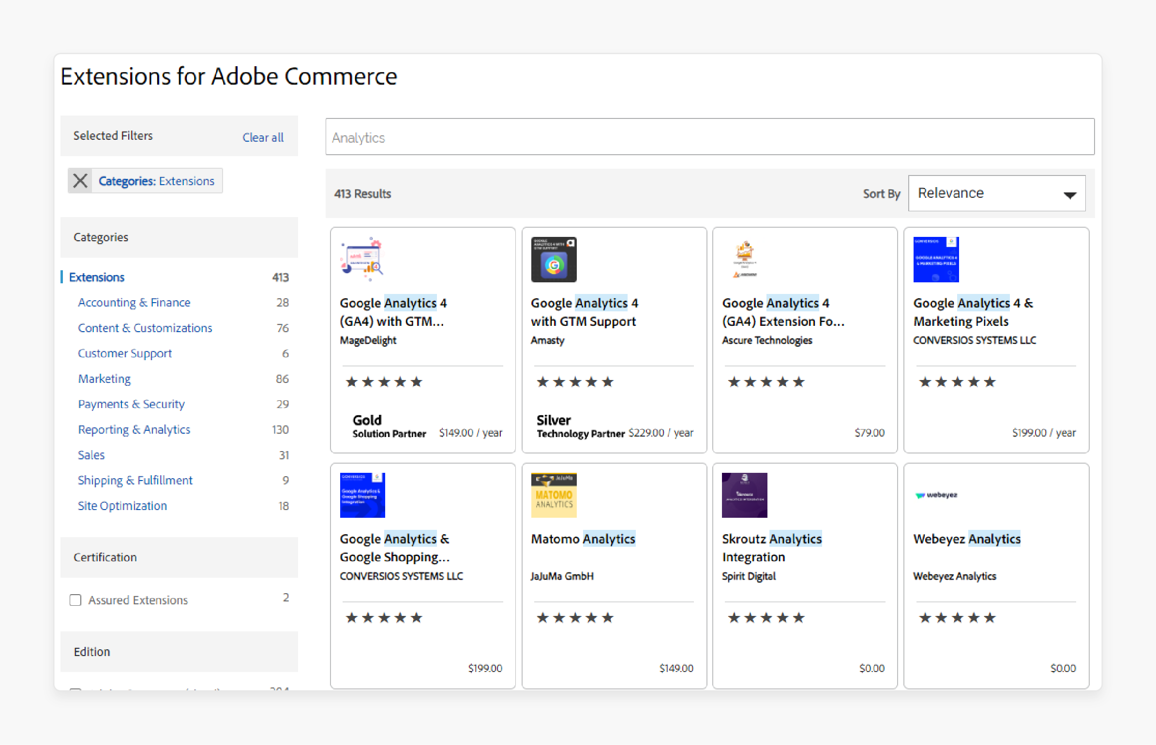
Task: Click the Categories: Extensions filter chip label
Action: click(x=156, y=181)
